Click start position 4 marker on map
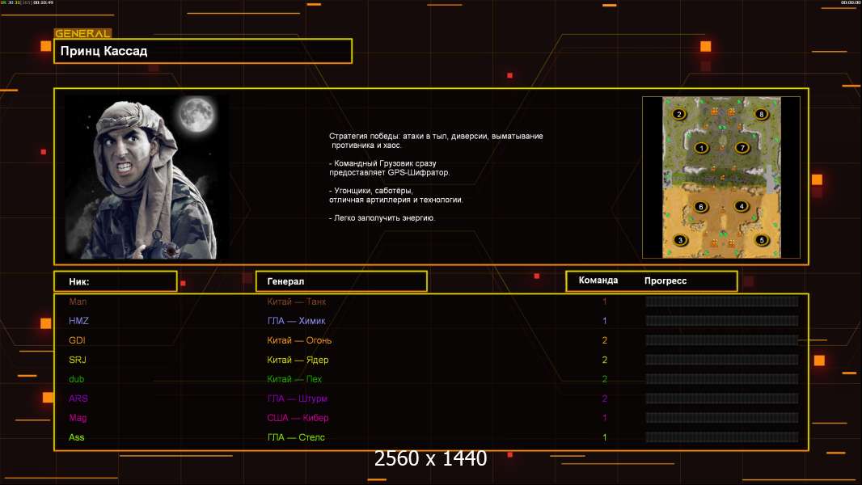The image size is (862, 485). (x=740, y=206)
